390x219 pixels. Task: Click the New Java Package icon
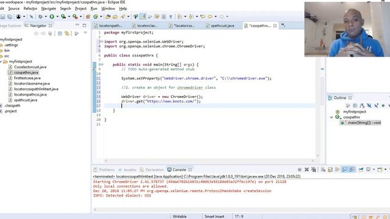tap(88, 16)
